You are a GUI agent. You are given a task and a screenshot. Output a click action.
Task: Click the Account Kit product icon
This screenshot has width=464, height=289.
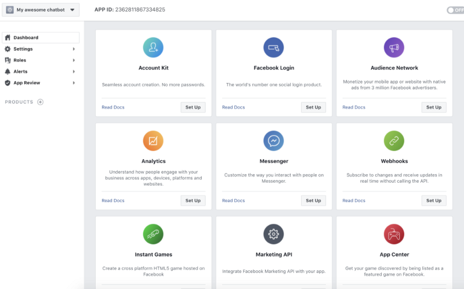pos(153,47)
